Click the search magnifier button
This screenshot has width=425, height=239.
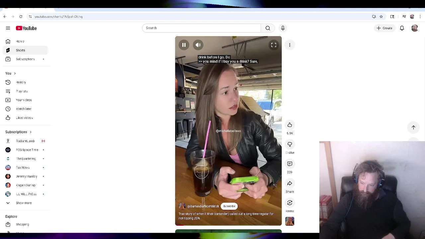click(268, 28)
